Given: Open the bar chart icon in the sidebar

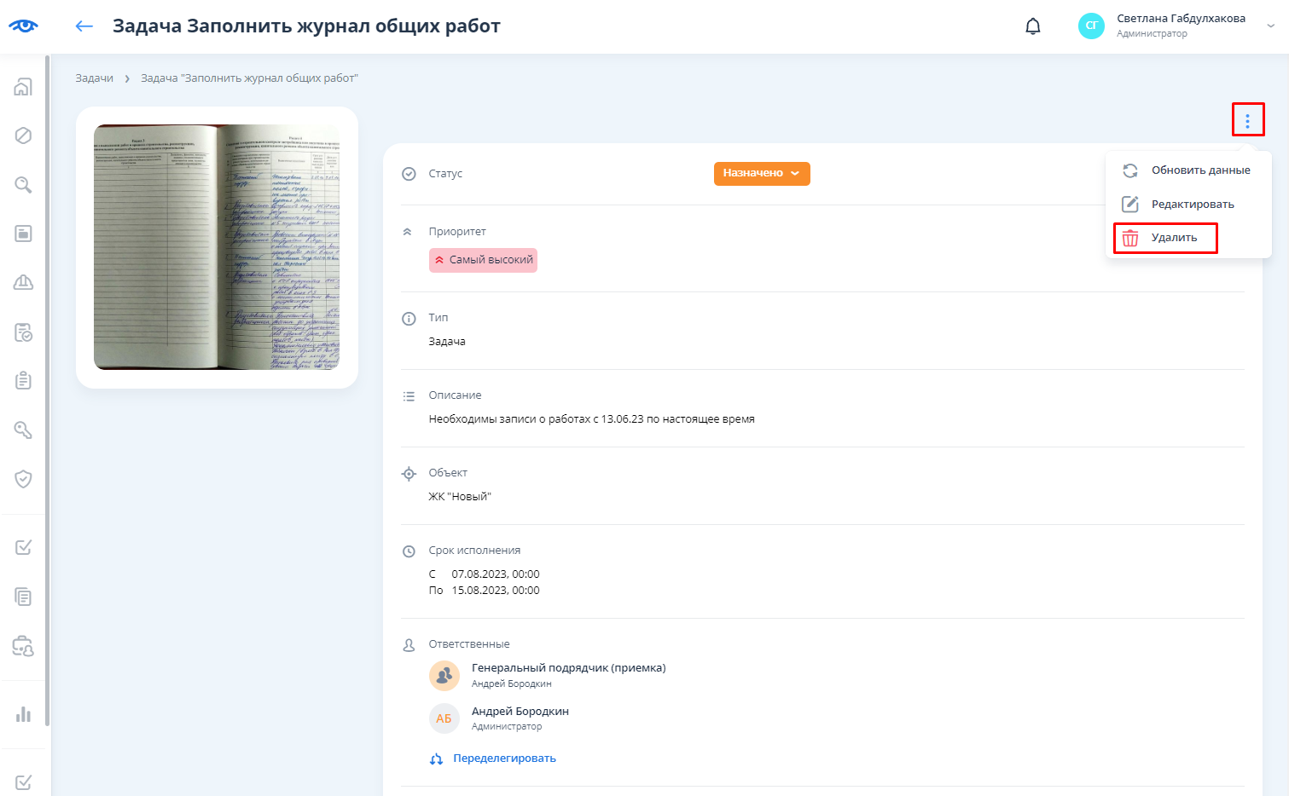Looking at the screenshot, I should (x=24, y=714).
